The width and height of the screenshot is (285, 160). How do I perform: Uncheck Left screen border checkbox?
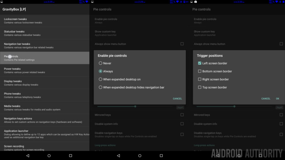[200, 63]
